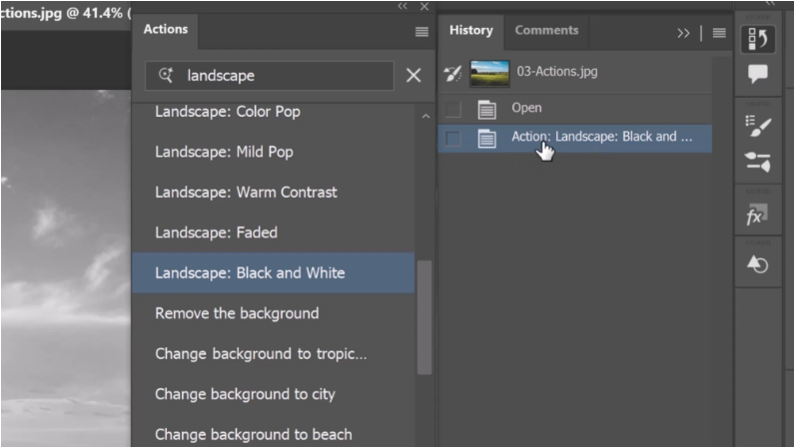Open the circular arrow panel icon in dock
This screenshot has height=447, width=794.
[x=758, y=264]
